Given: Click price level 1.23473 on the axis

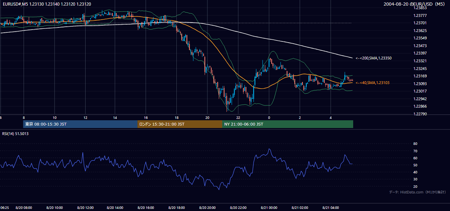Looking at the screenshot, I should coord(420,46).
